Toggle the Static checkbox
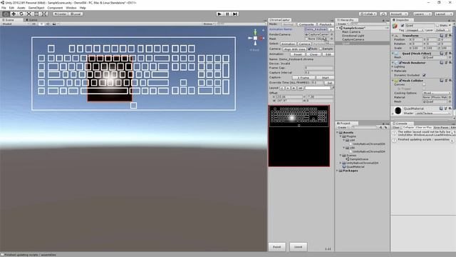 (x=437, y=26)
